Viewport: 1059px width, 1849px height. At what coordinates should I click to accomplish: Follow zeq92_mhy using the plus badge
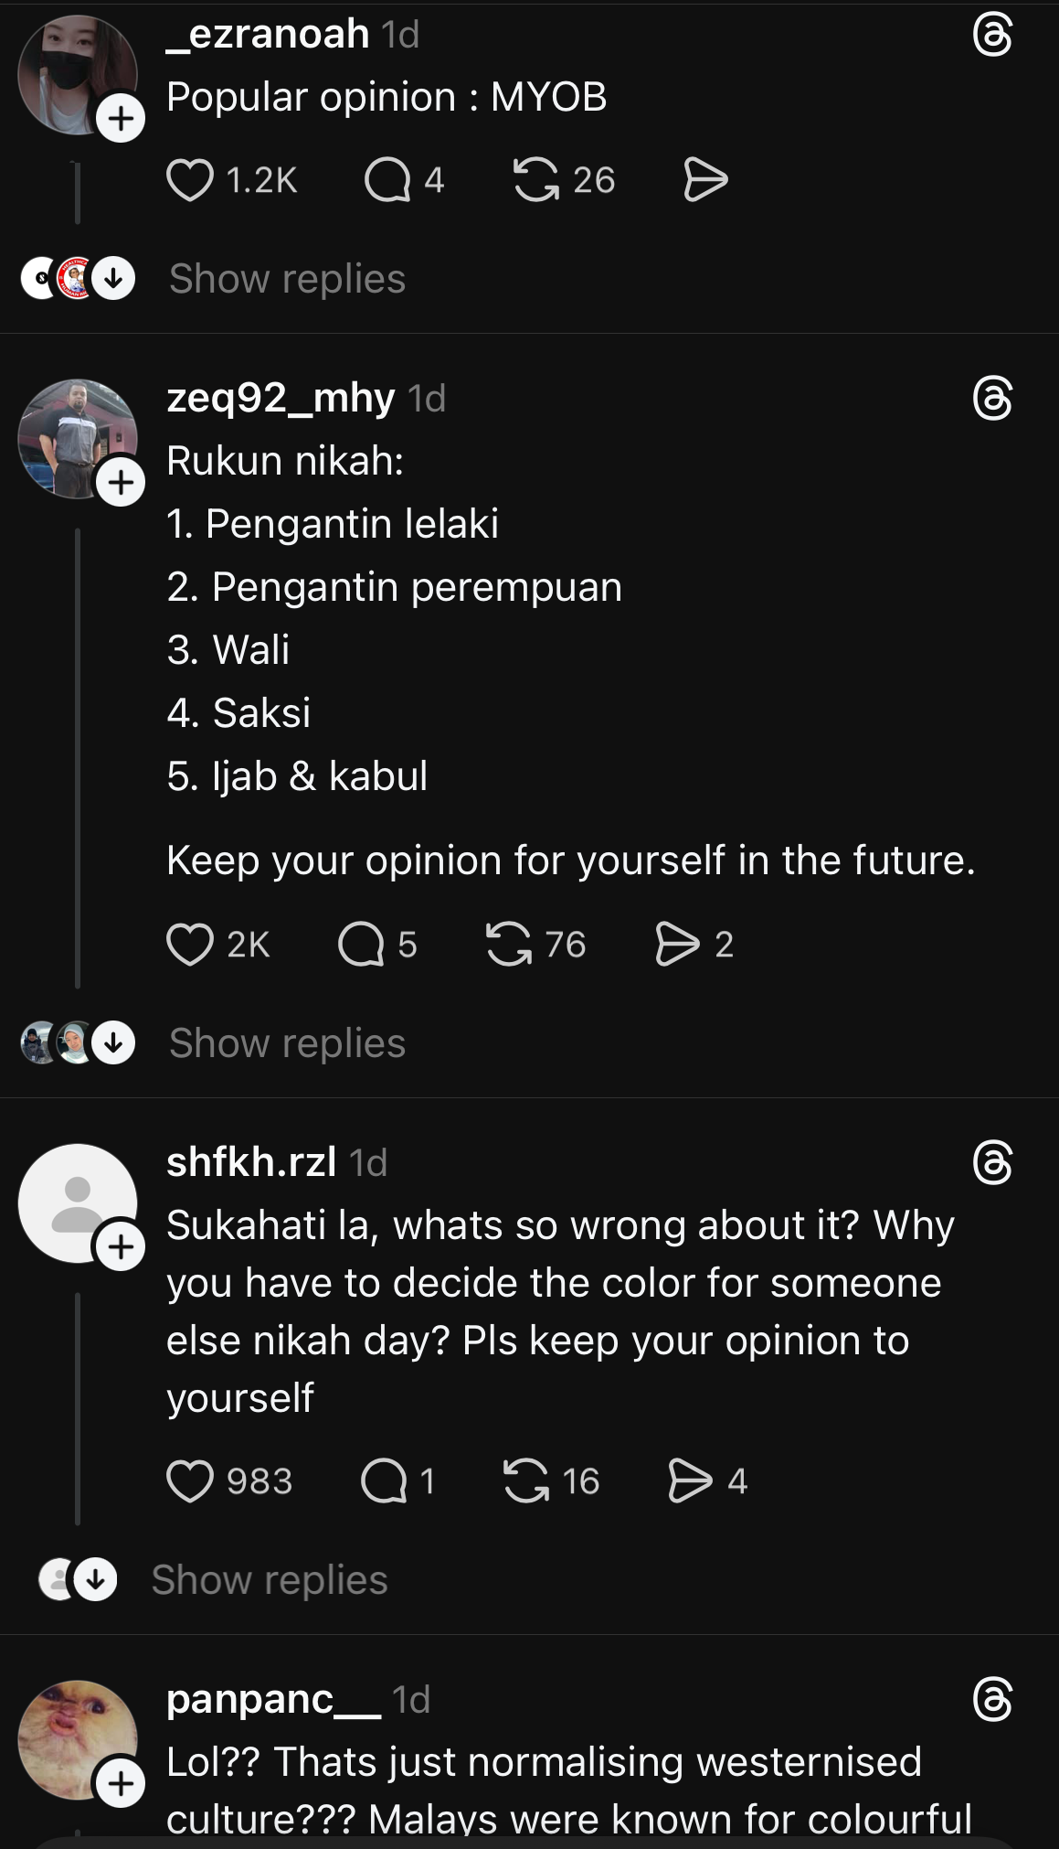[121, 482]
